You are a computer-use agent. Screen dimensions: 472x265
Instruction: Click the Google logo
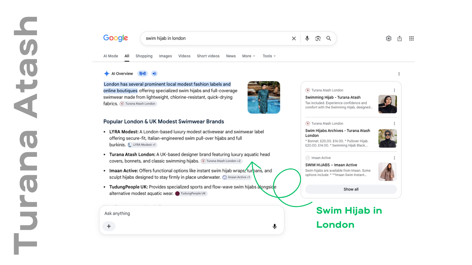115,38
